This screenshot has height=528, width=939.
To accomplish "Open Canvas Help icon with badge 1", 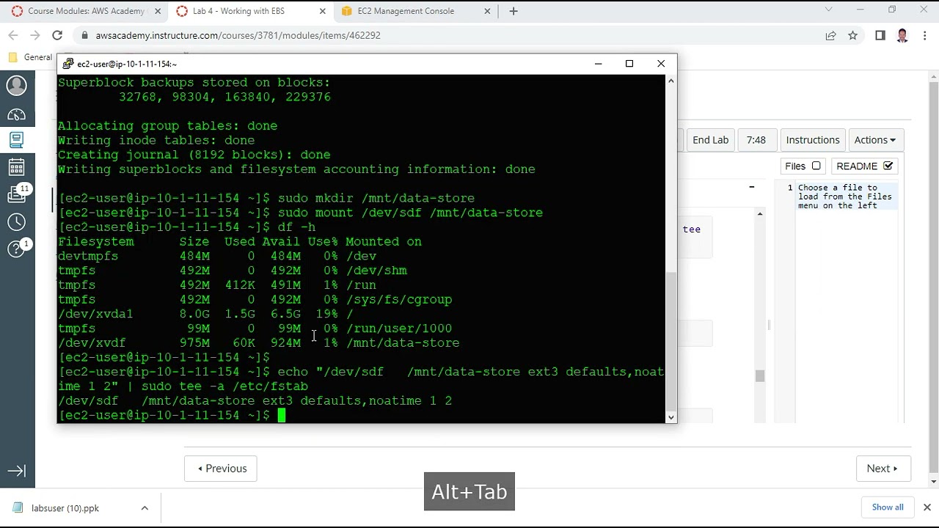I will coord(16,249).
